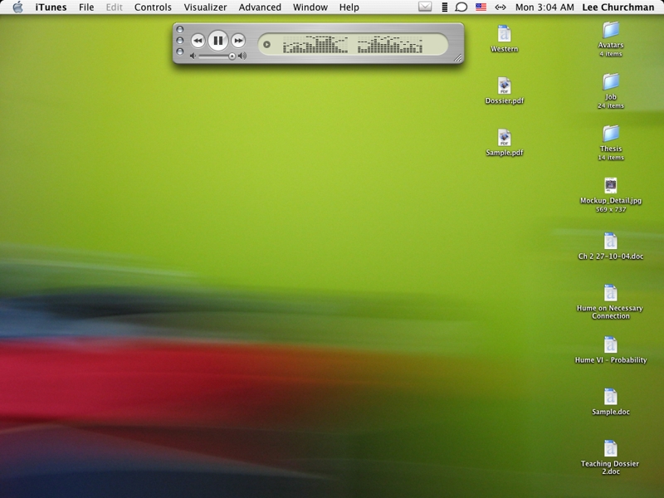Skip to the next track
This screenshot has width=664, height=498.
coord(238,40)
